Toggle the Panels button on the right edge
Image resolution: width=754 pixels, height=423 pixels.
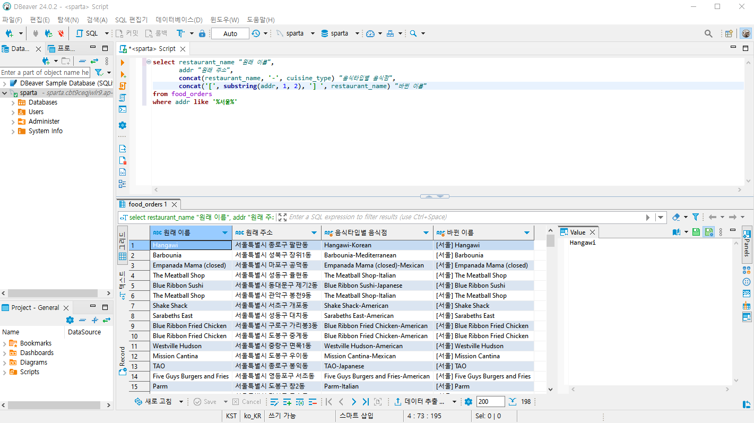[747, 244]
